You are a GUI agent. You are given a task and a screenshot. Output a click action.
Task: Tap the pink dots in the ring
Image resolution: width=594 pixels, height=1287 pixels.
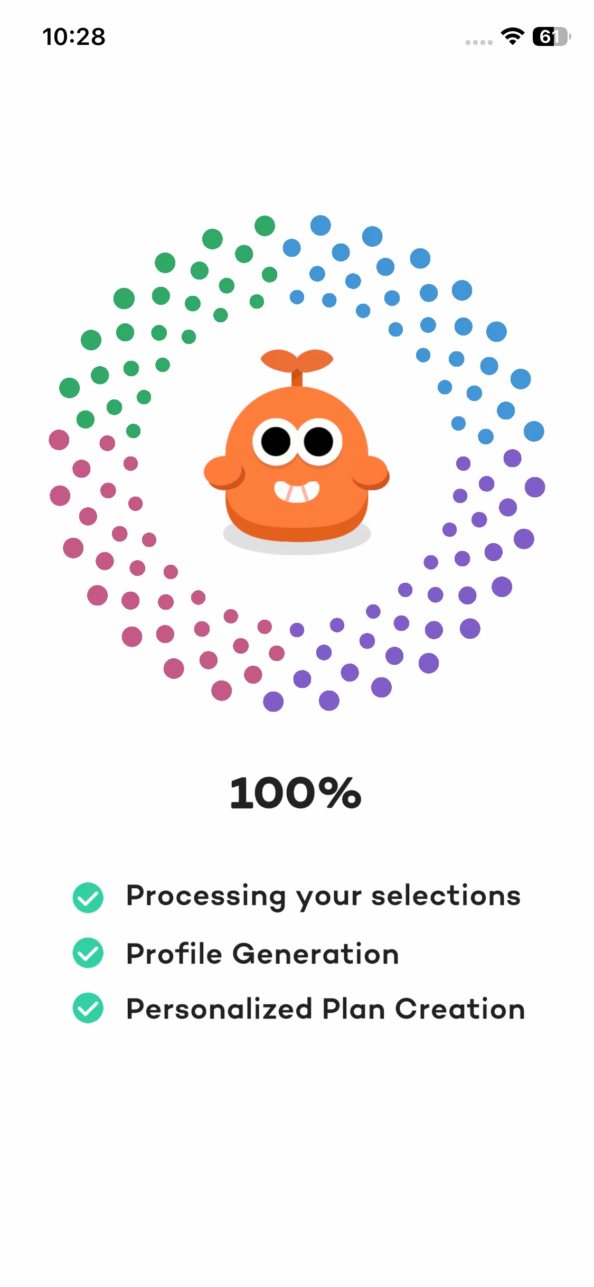tap(130, 600)
